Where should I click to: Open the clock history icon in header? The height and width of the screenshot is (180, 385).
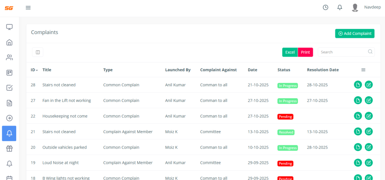[x=326, y=7]
